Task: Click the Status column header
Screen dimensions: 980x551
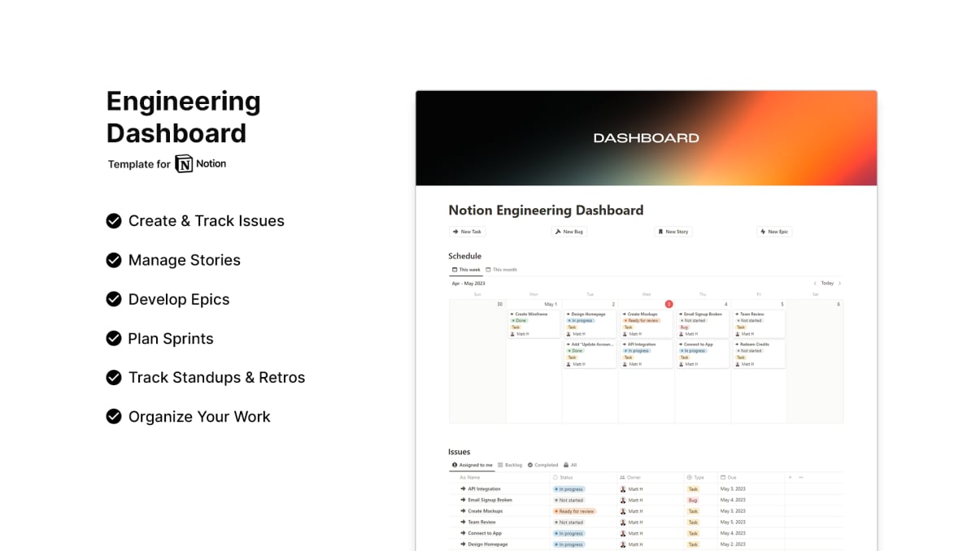Action: (x=564, y=478)
